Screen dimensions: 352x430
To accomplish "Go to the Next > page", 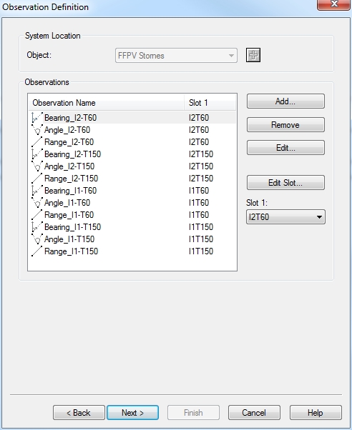I will (133, 412).
